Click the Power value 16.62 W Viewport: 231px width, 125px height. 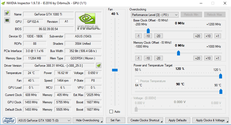coord(63,73)
